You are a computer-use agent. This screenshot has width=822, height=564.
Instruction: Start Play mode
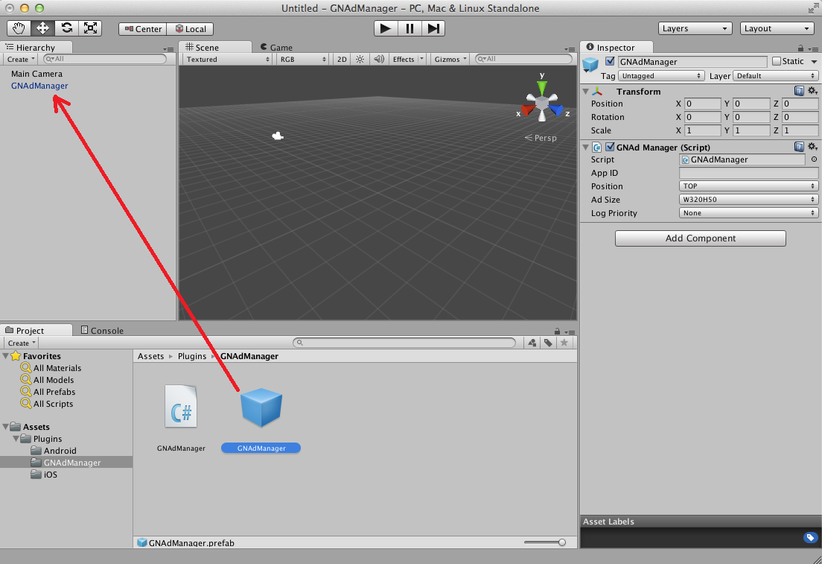[386, 28]
